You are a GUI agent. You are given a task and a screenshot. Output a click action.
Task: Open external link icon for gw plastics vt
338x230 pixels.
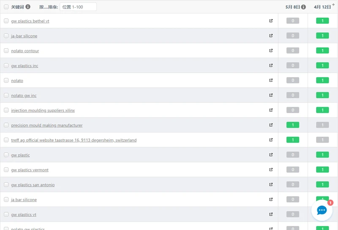click(x=271, y=214)
